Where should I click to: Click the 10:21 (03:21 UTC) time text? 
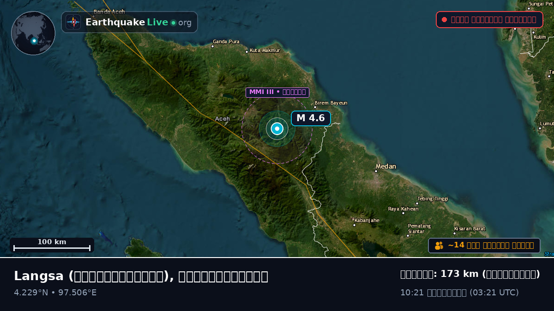pyautogui.click(x=459, y=293)
